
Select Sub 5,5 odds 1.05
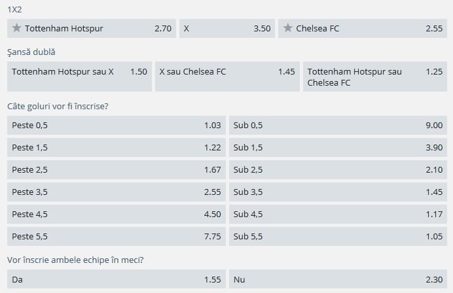338,236
